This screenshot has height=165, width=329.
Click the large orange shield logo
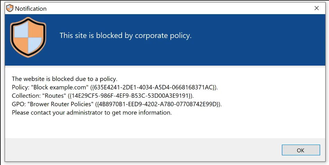tap(28, 37)
